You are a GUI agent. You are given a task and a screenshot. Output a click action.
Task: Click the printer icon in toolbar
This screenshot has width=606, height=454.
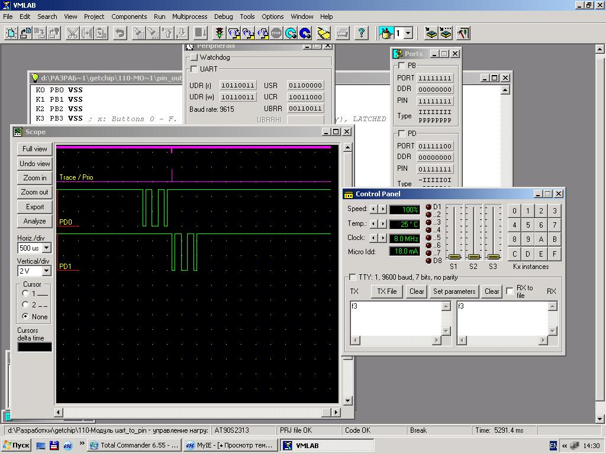pos(342,33)
